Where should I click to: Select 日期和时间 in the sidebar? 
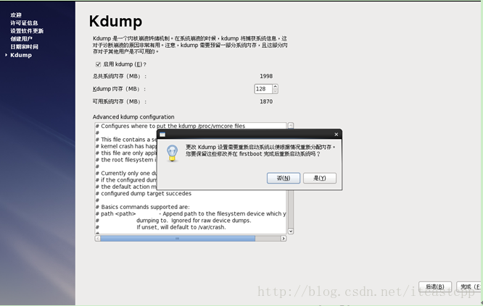(x=24, y=47)
